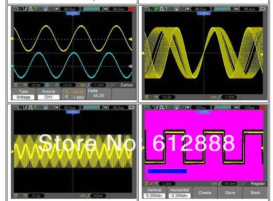Click the 10.0V scale readout in the modulated-signal scope

pyautogui.click(x=36, y=196)
